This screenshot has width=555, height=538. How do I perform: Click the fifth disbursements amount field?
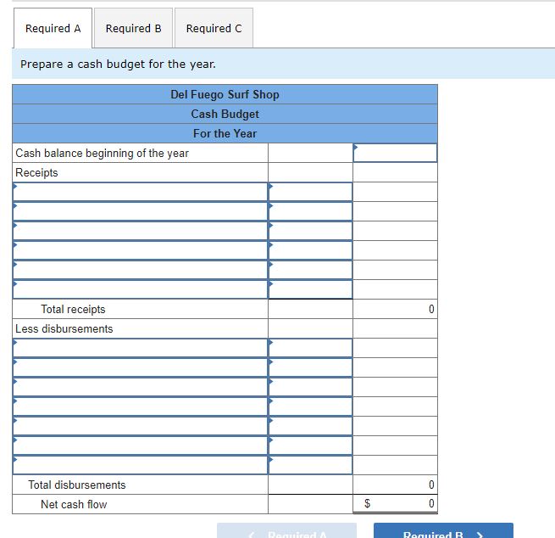point(310,426)
